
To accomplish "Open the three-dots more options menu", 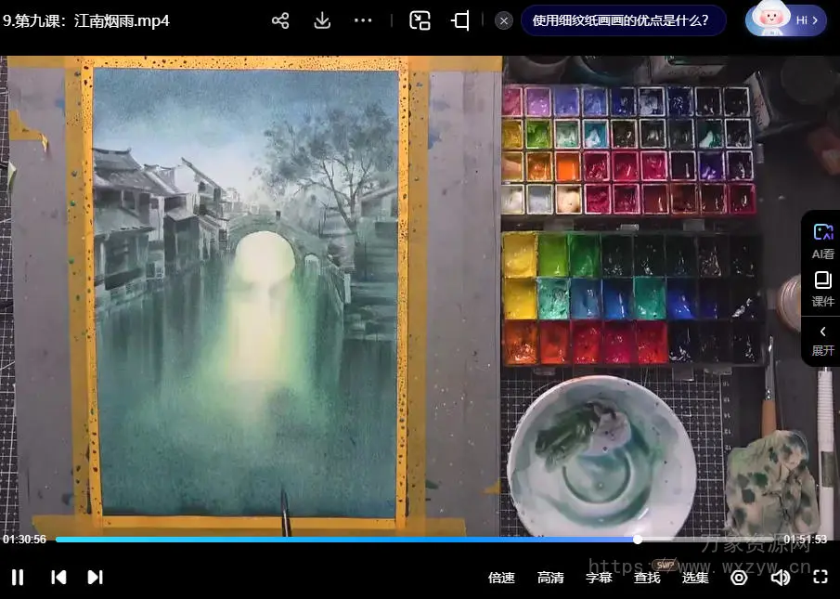I will [363, 20].
